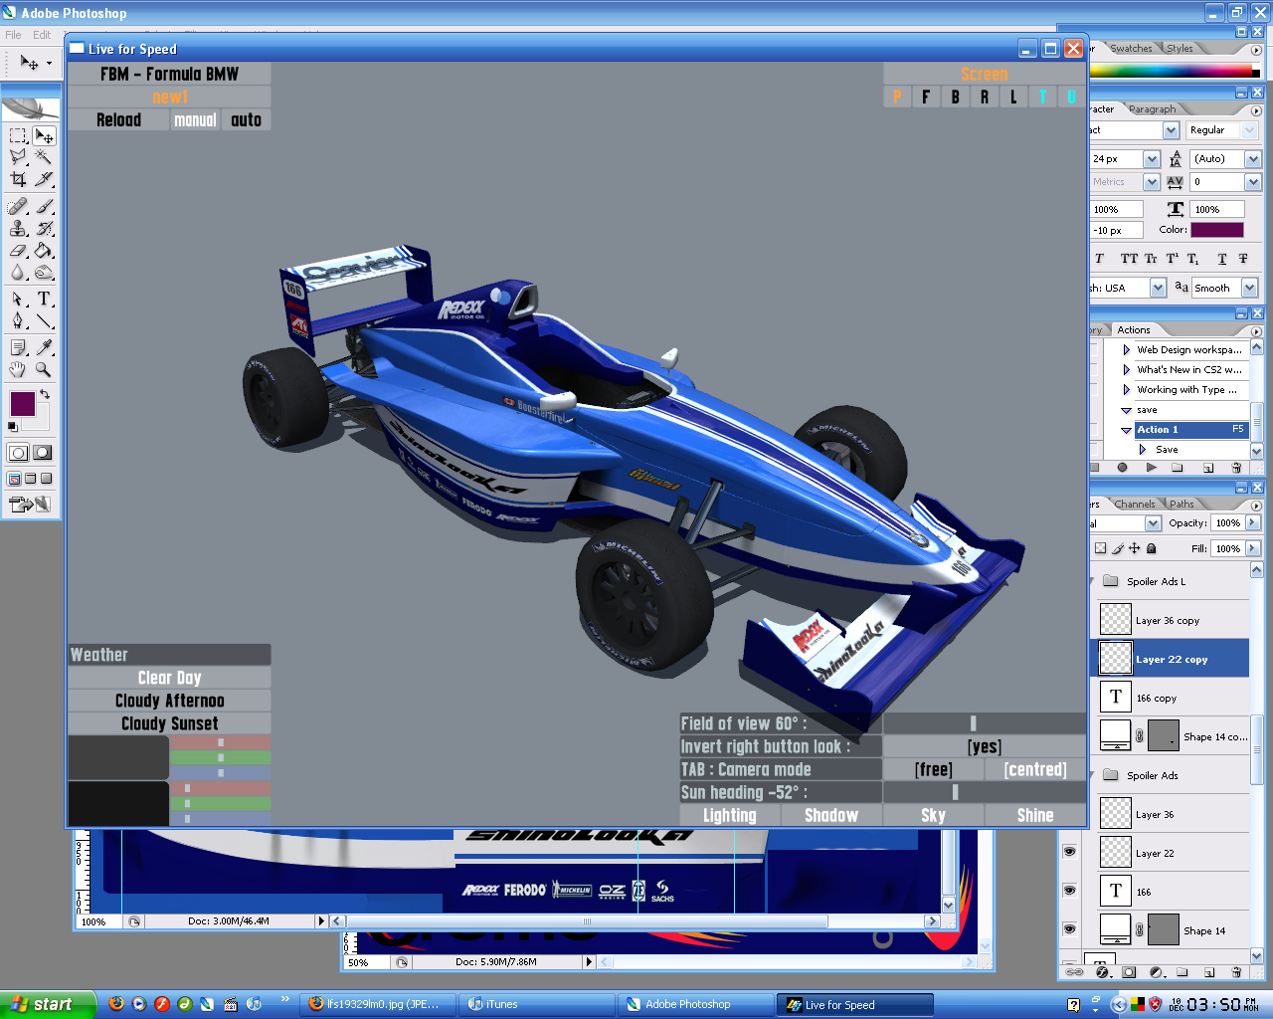The image size is (1273, 1019).
Task: Switch to the Styles tab
Action: 1180,48
